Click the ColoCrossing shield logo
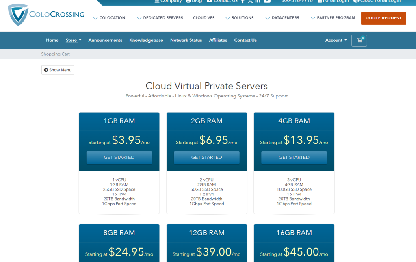 18,15
